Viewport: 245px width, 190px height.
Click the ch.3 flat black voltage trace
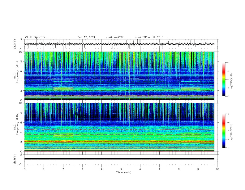point(119,159)
